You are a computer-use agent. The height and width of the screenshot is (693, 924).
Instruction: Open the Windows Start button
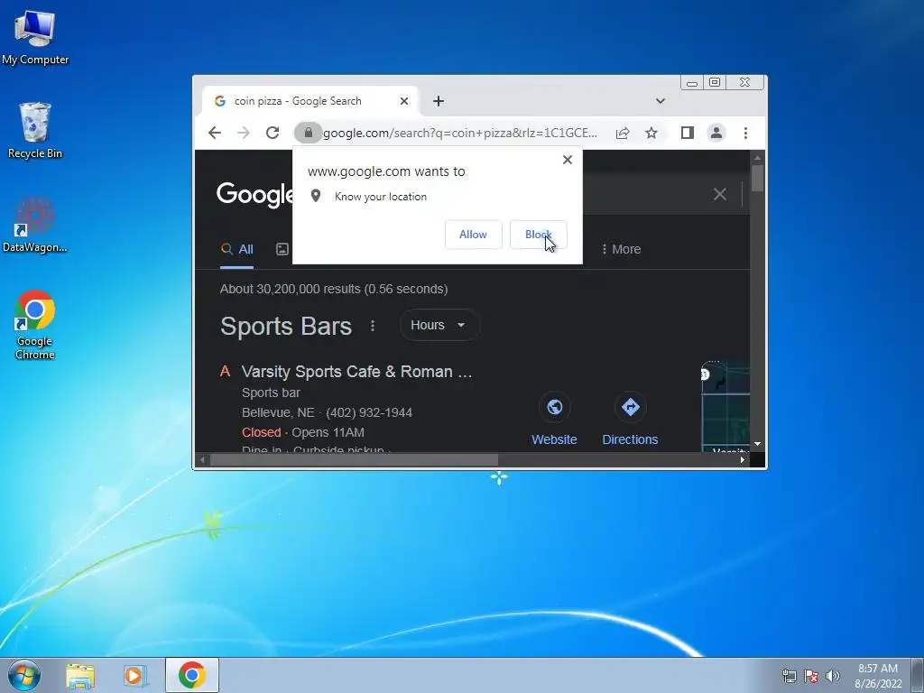click(24, 675)
